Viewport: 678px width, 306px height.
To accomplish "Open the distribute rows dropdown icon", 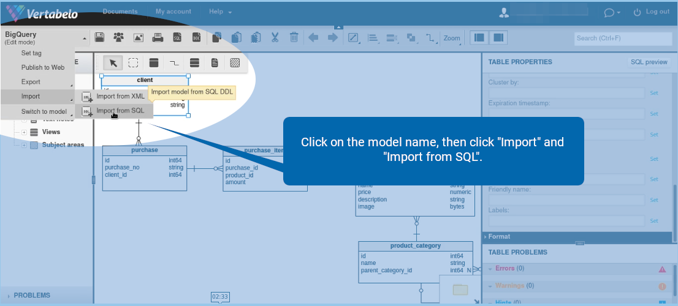I will click(x=392, y=38).
